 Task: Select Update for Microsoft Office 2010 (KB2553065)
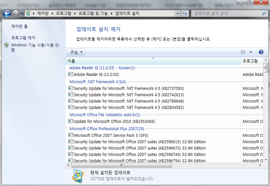114,121
